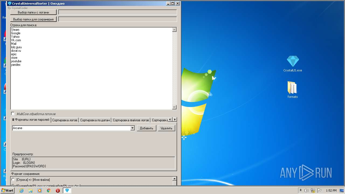The width and height of the screenshot is (345, 194).
Task: Switch to Форматы логов паролей tab
Action: [x=31, y=120]
